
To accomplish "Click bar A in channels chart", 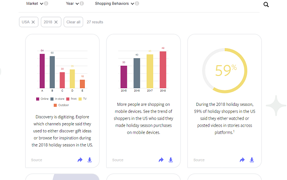I will point(42,71).
